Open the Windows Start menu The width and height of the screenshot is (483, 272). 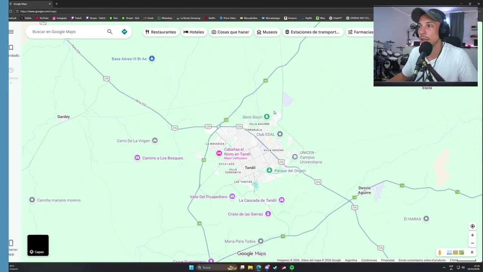tap(191, 267)
